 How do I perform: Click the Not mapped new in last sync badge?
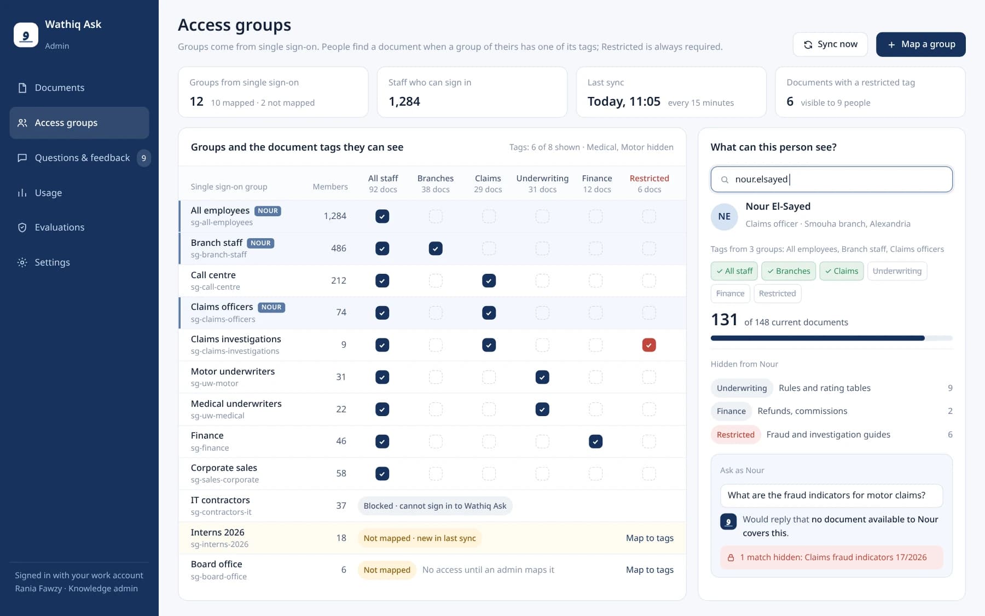click(420, 538)
